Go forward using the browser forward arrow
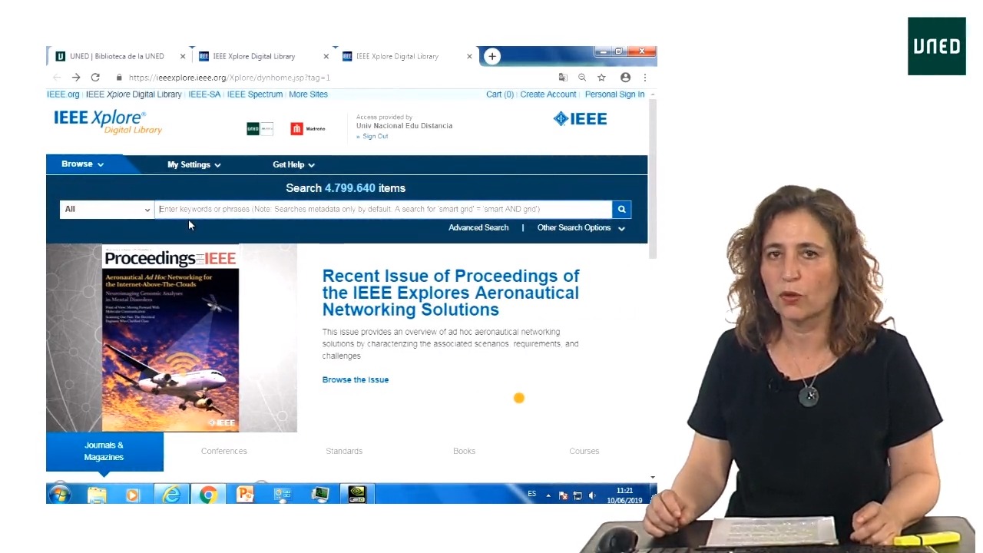Viewport: 983px width, 553px height. [76, 78]
